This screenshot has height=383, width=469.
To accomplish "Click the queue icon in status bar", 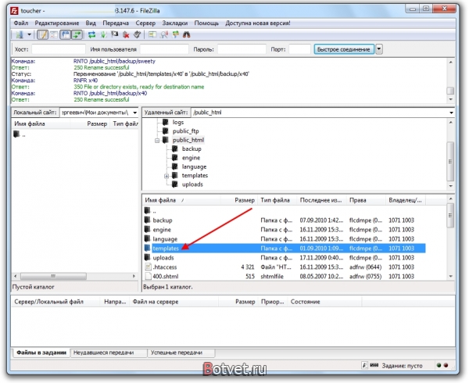I will pyautogui.click(x=374, y=365).
